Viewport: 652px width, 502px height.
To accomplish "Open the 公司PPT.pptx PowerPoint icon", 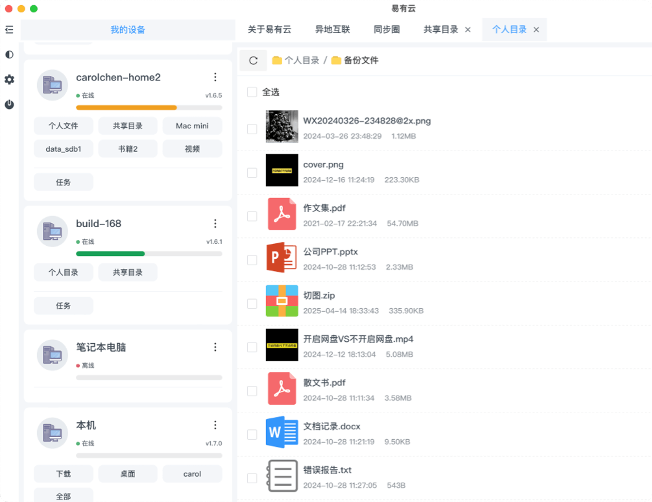I will [282, 257].
